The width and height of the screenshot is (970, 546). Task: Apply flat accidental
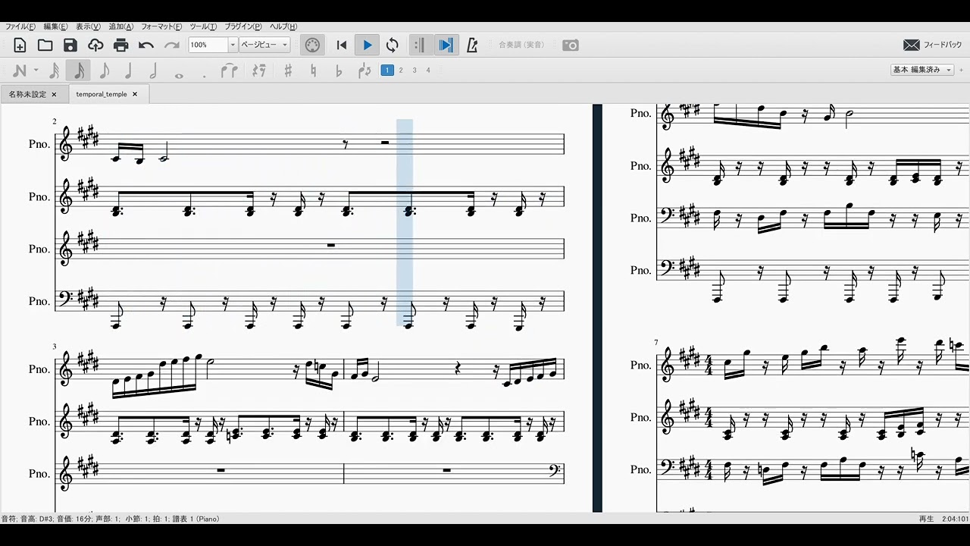339,71
